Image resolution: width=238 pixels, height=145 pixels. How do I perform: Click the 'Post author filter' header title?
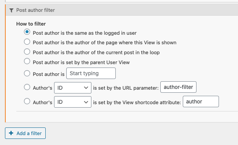[x=35, y=10]
